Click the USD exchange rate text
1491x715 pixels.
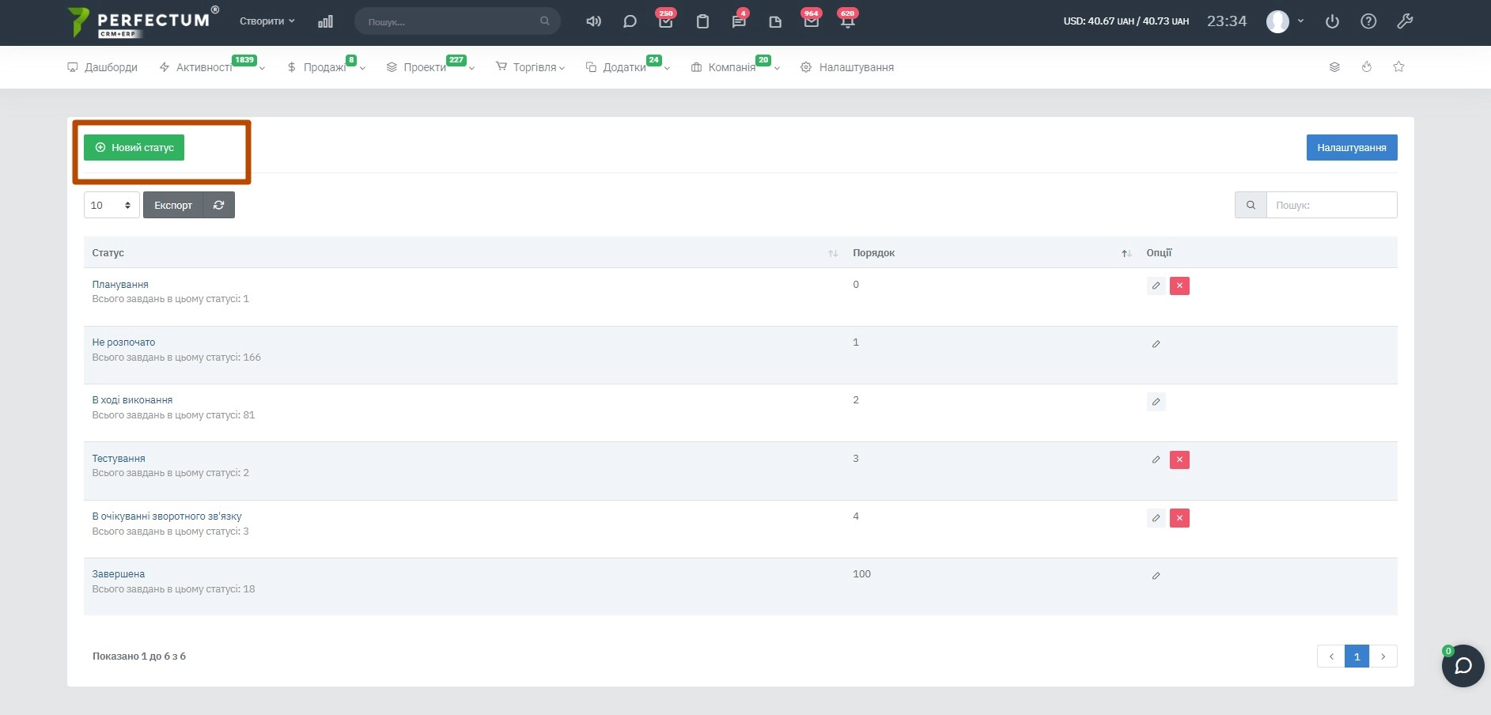pos(1126,21)
